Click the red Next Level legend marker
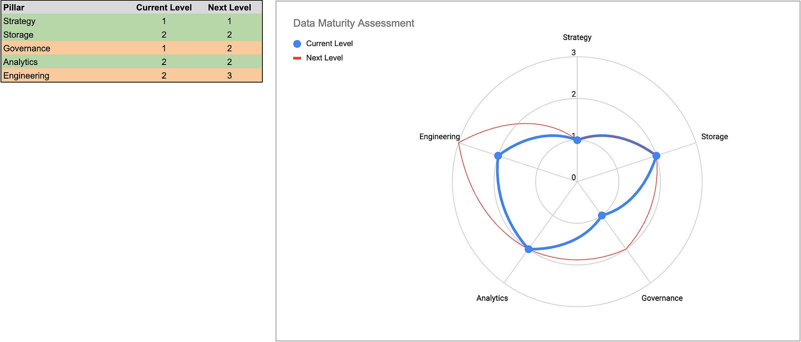Screen dimensions: 801x342 tap(297, 58)
